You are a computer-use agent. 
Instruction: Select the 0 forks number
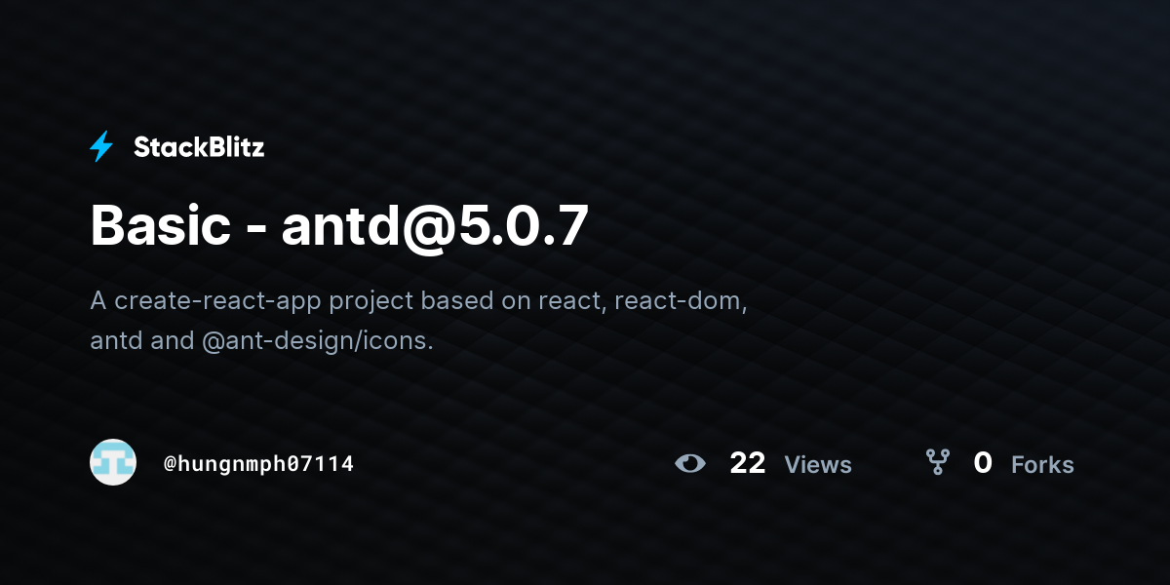(983, 463)
